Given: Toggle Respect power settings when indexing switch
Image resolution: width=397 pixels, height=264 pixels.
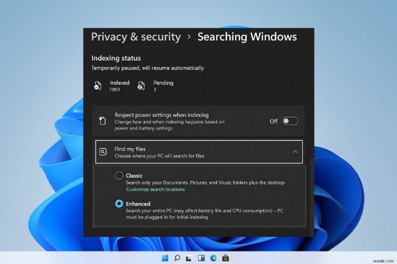Looking at the screenshot, I should [290, 121].
